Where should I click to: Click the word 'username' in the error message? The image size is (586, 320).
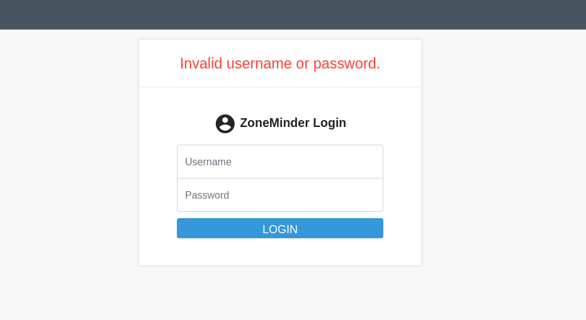(x=259, y=63)
